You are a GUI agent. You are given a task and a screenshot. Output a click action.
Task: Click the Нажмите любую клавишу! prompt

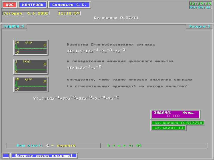pos(44,156)
